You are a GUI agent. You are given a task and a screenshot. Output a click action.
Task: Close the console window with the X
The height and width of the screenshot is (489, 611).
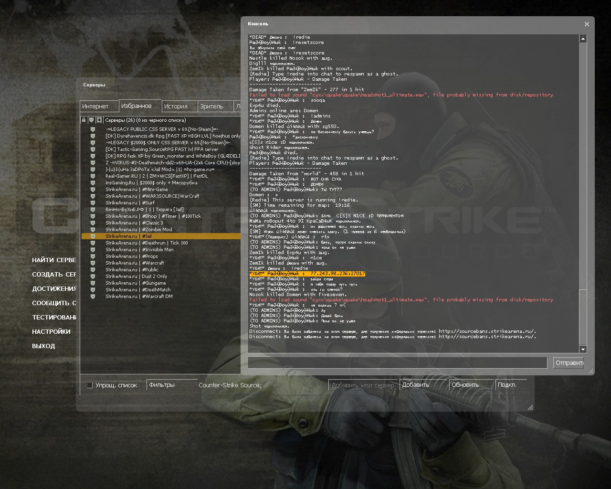pos(587,24)
